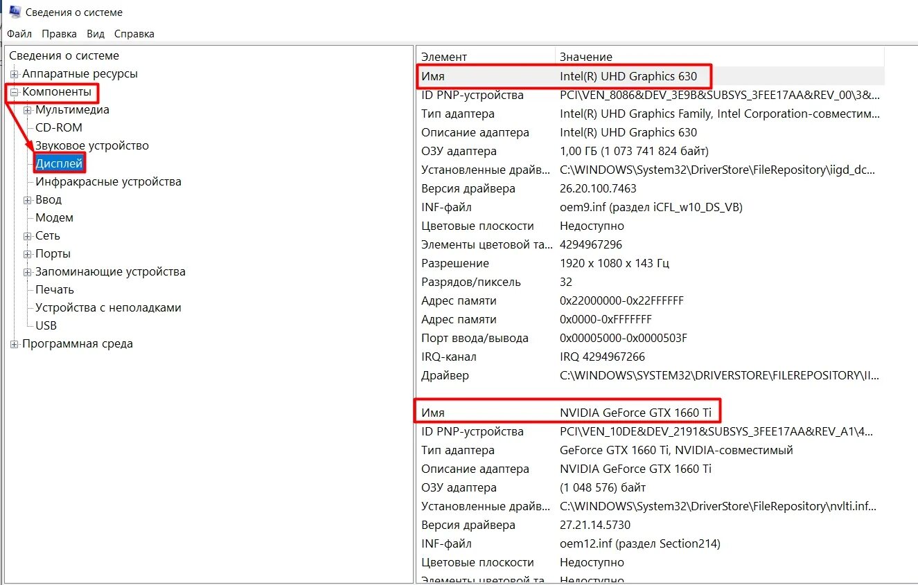
Task: Click the PCI\VEN_10DE PNP device ID value
Action: coord(717,431)
